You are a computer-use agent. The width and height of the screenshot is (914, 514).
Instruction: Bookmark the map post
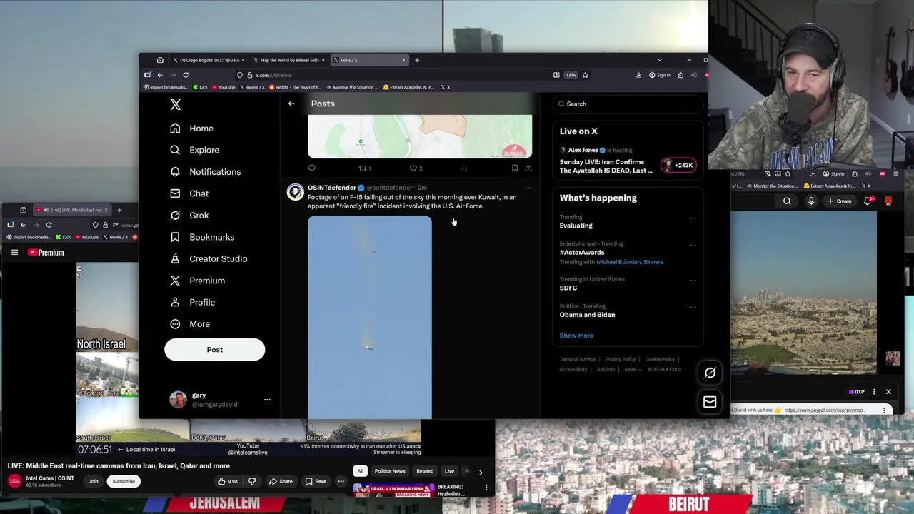515,168
